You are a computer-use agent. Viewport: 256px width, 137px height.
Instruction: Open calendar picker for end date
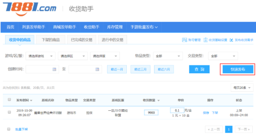coord(97,69)
